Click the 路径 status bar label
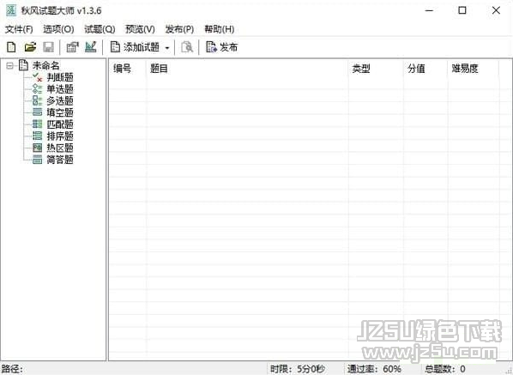 coord(12,369)
